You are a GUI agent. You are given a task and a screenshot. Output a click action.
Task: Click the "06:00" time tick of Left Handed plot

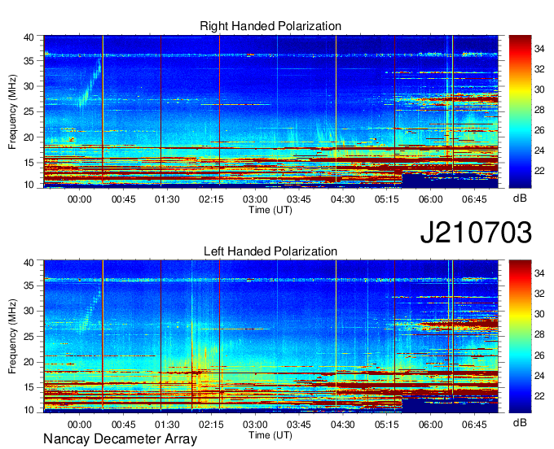point(431,425)
